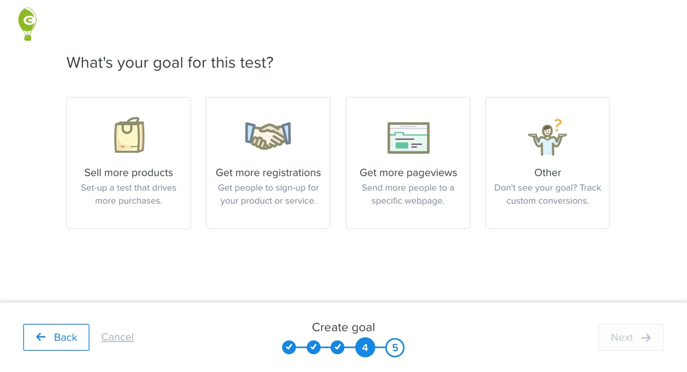The image size is (687, 372).
Task: Click 'Set-up a test that drives more purchases' description
Action: [x=129, y=194]
